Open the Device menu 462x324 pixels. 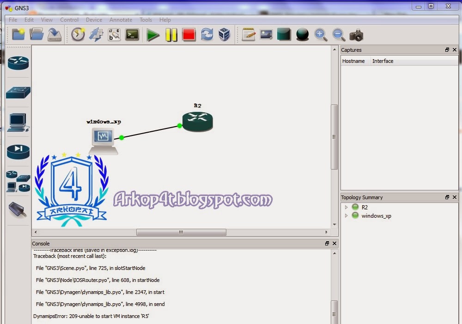[x=94, y=20]
